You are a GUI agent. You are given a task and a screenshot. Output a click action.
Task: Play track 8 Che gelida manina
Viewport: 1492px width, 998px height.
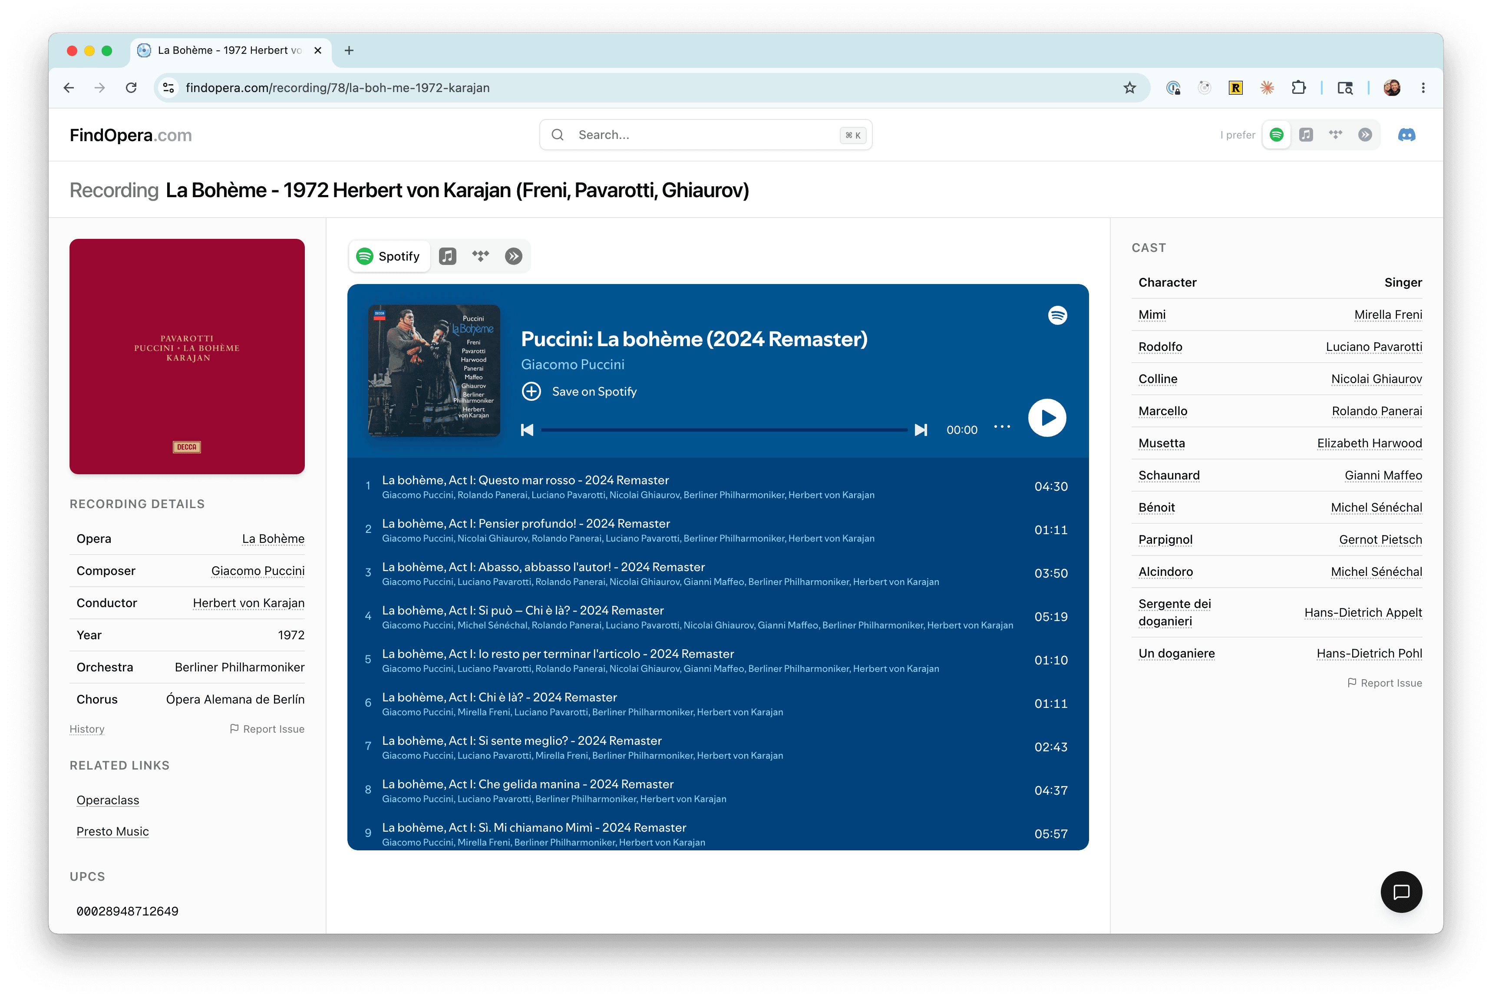click(718, 790)
